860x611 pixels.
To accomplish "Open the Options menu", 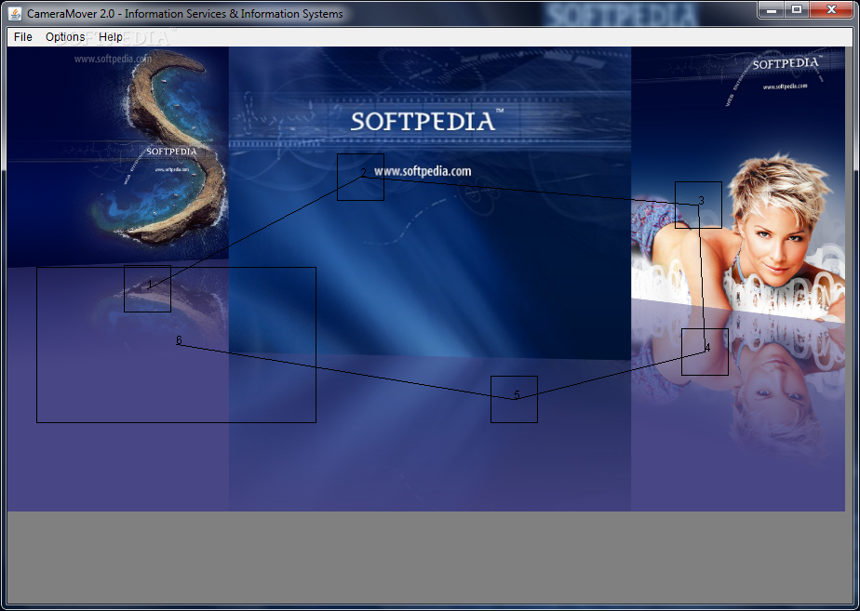I will click(x=65, y=36).
